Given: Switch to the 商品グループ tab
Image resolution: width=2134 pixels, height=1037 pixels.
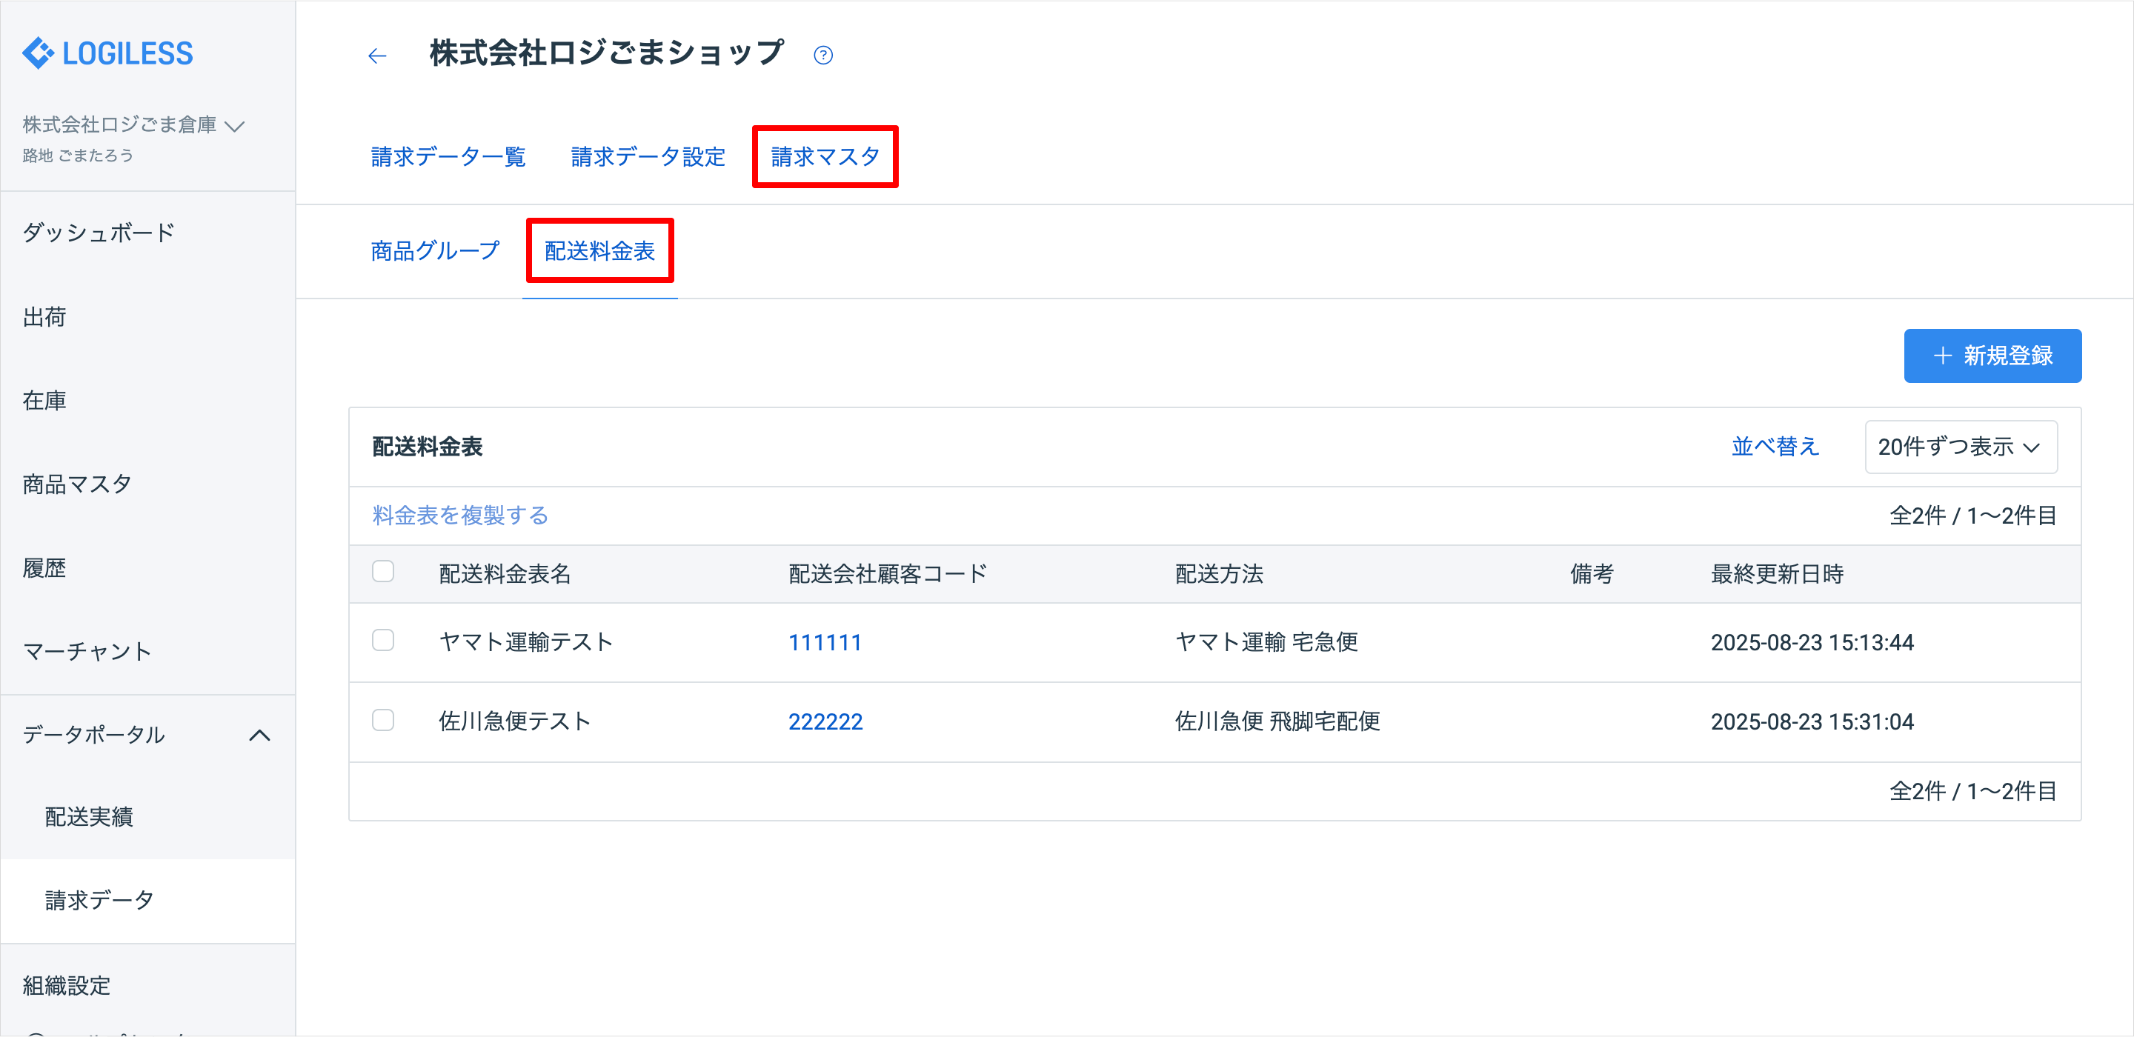Looking at the screenshot, I should (x=435, y=250).
